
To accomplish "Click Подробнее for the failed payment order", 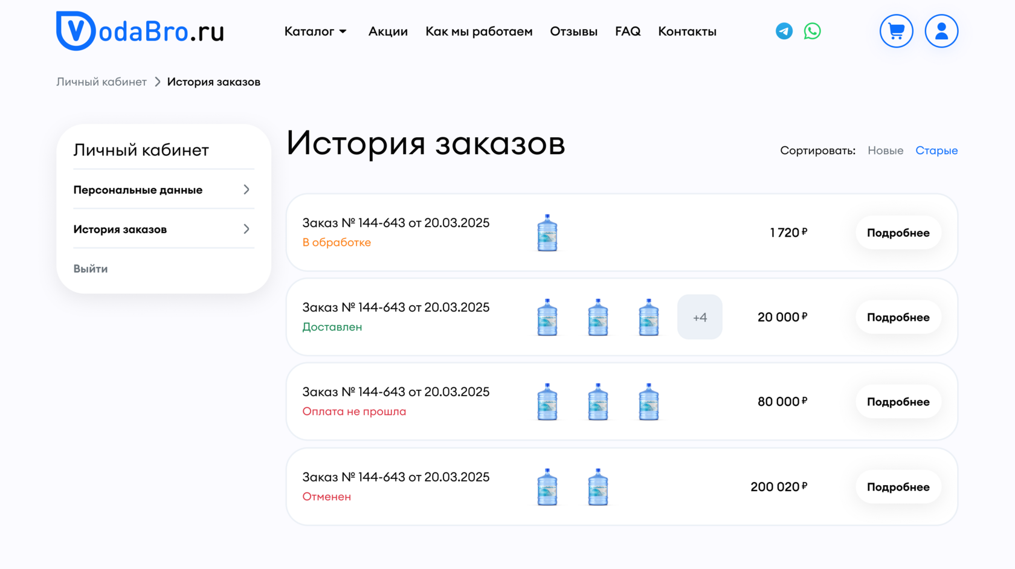I will tap(898, 402).
